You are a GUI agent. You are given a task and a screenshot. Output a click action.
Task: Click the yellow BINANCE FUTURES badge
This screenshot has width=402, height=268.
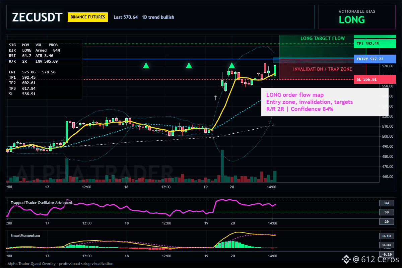tap(88, 17)
